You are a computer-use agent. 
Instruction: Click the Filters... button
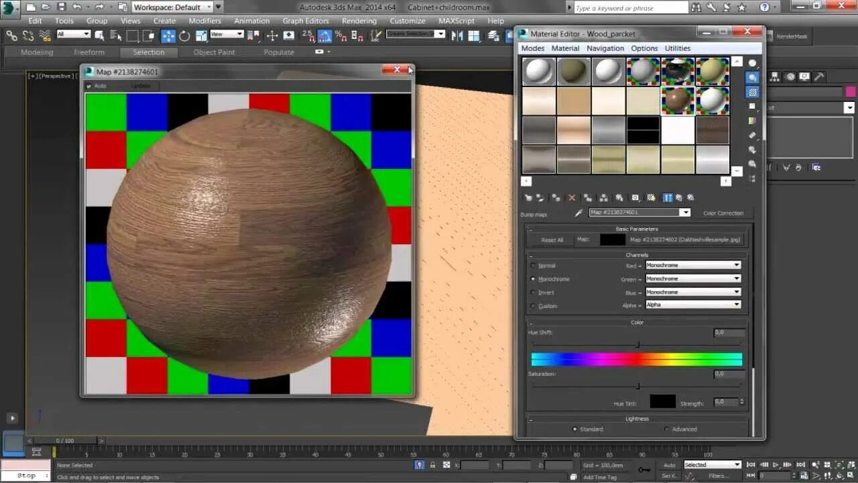719,476
